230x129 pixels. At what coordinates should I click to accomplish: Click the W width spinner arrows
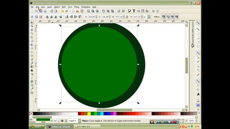tap(124, 17)
